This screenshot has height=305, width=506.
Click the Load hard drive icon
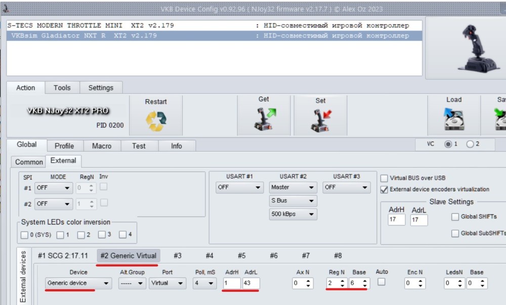(454, 119)
